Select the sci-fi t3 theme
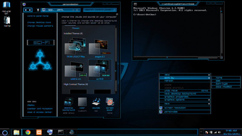242x136 pixels. 100,70
